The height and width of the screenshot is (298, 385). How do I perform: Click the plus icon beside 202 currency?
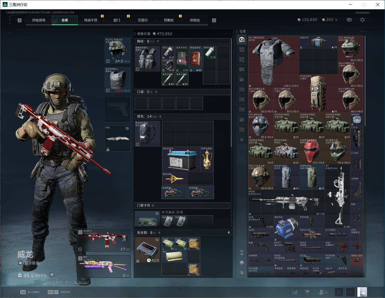(x=336, y=20)
